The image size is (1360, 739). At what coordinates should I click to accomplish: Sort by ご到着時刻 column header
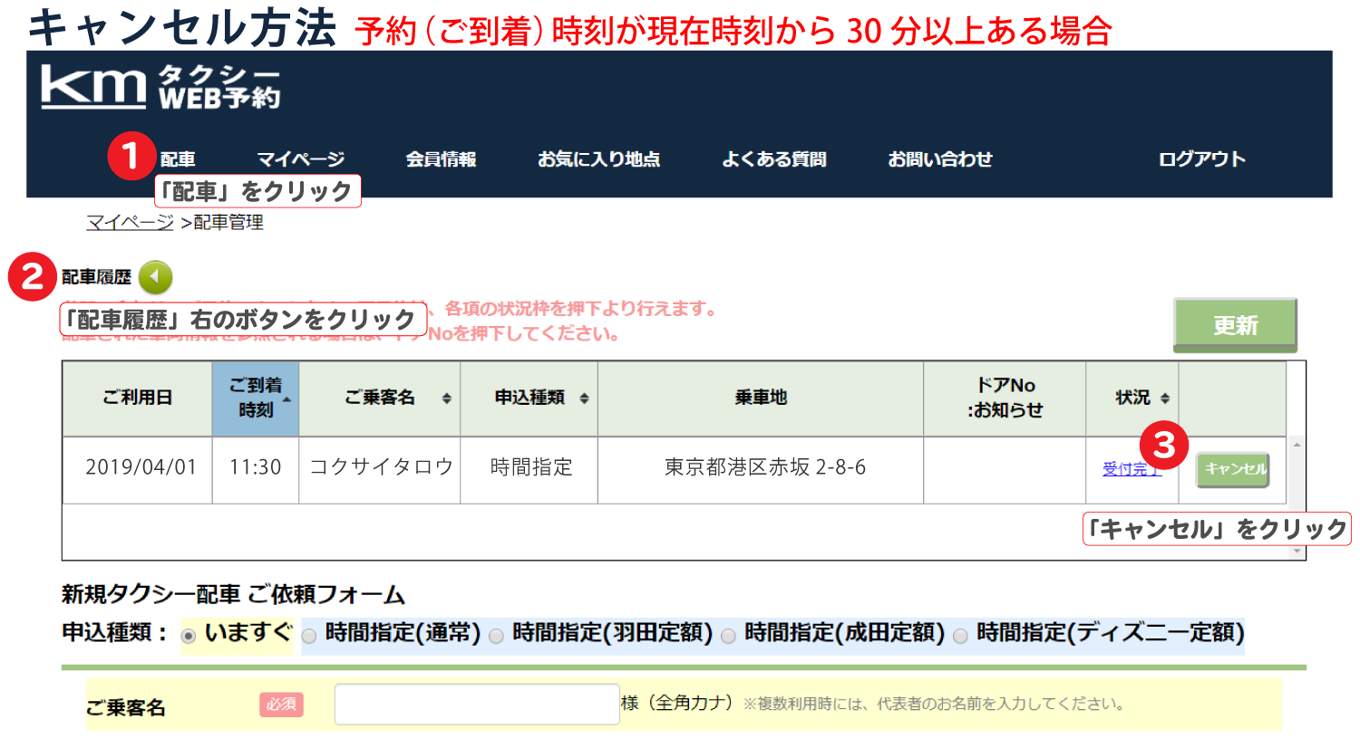click(256, 398)
